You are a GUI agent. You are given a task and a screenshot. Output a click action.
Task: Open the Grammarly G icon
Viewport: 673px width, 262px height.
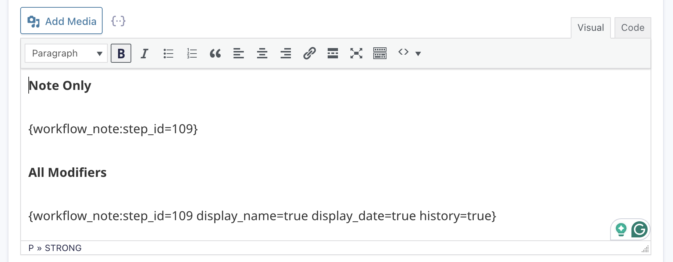(640, 230)
